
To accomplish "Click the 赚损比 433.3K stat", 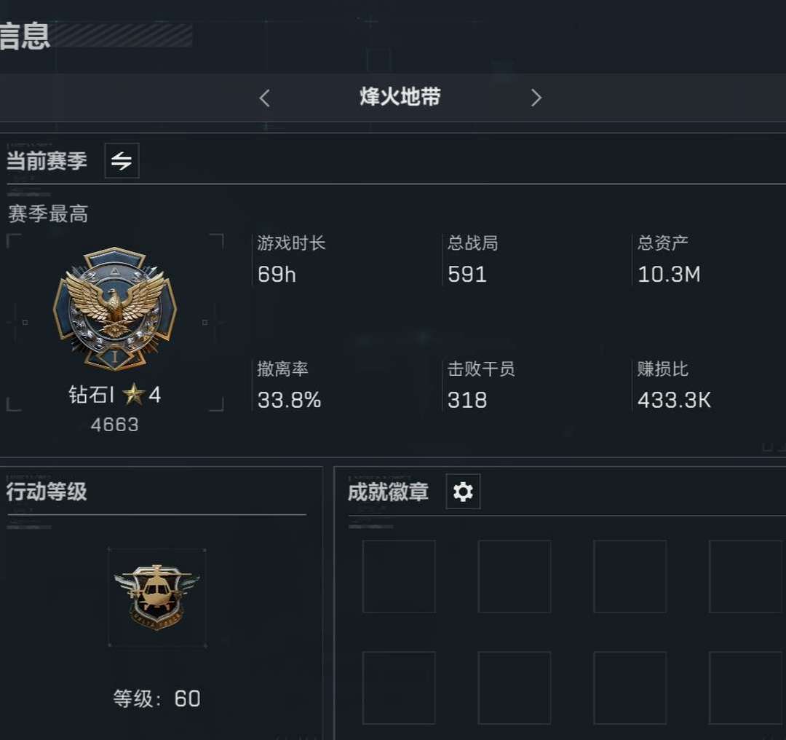I will pyautogui.click(x=674, y=385).
